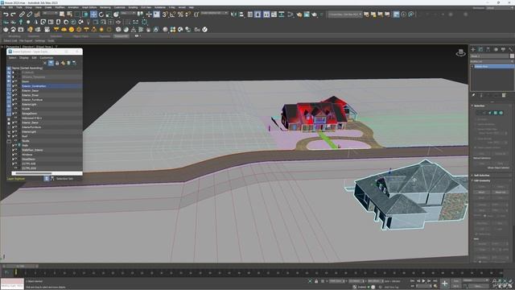Toggle the 3D Snaps icon
The height and width of the screenshot is (290, 515).
coord(165,14)
